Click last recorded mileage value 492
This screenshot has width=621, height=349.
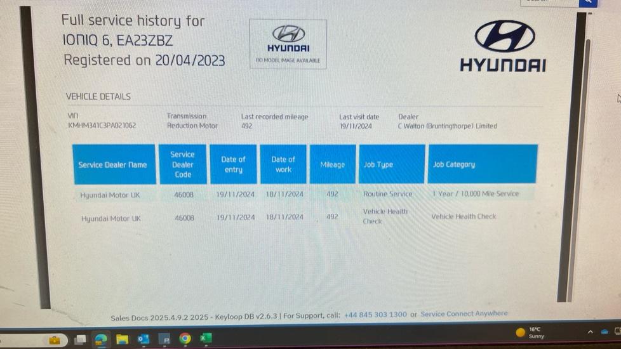(247, 126)
